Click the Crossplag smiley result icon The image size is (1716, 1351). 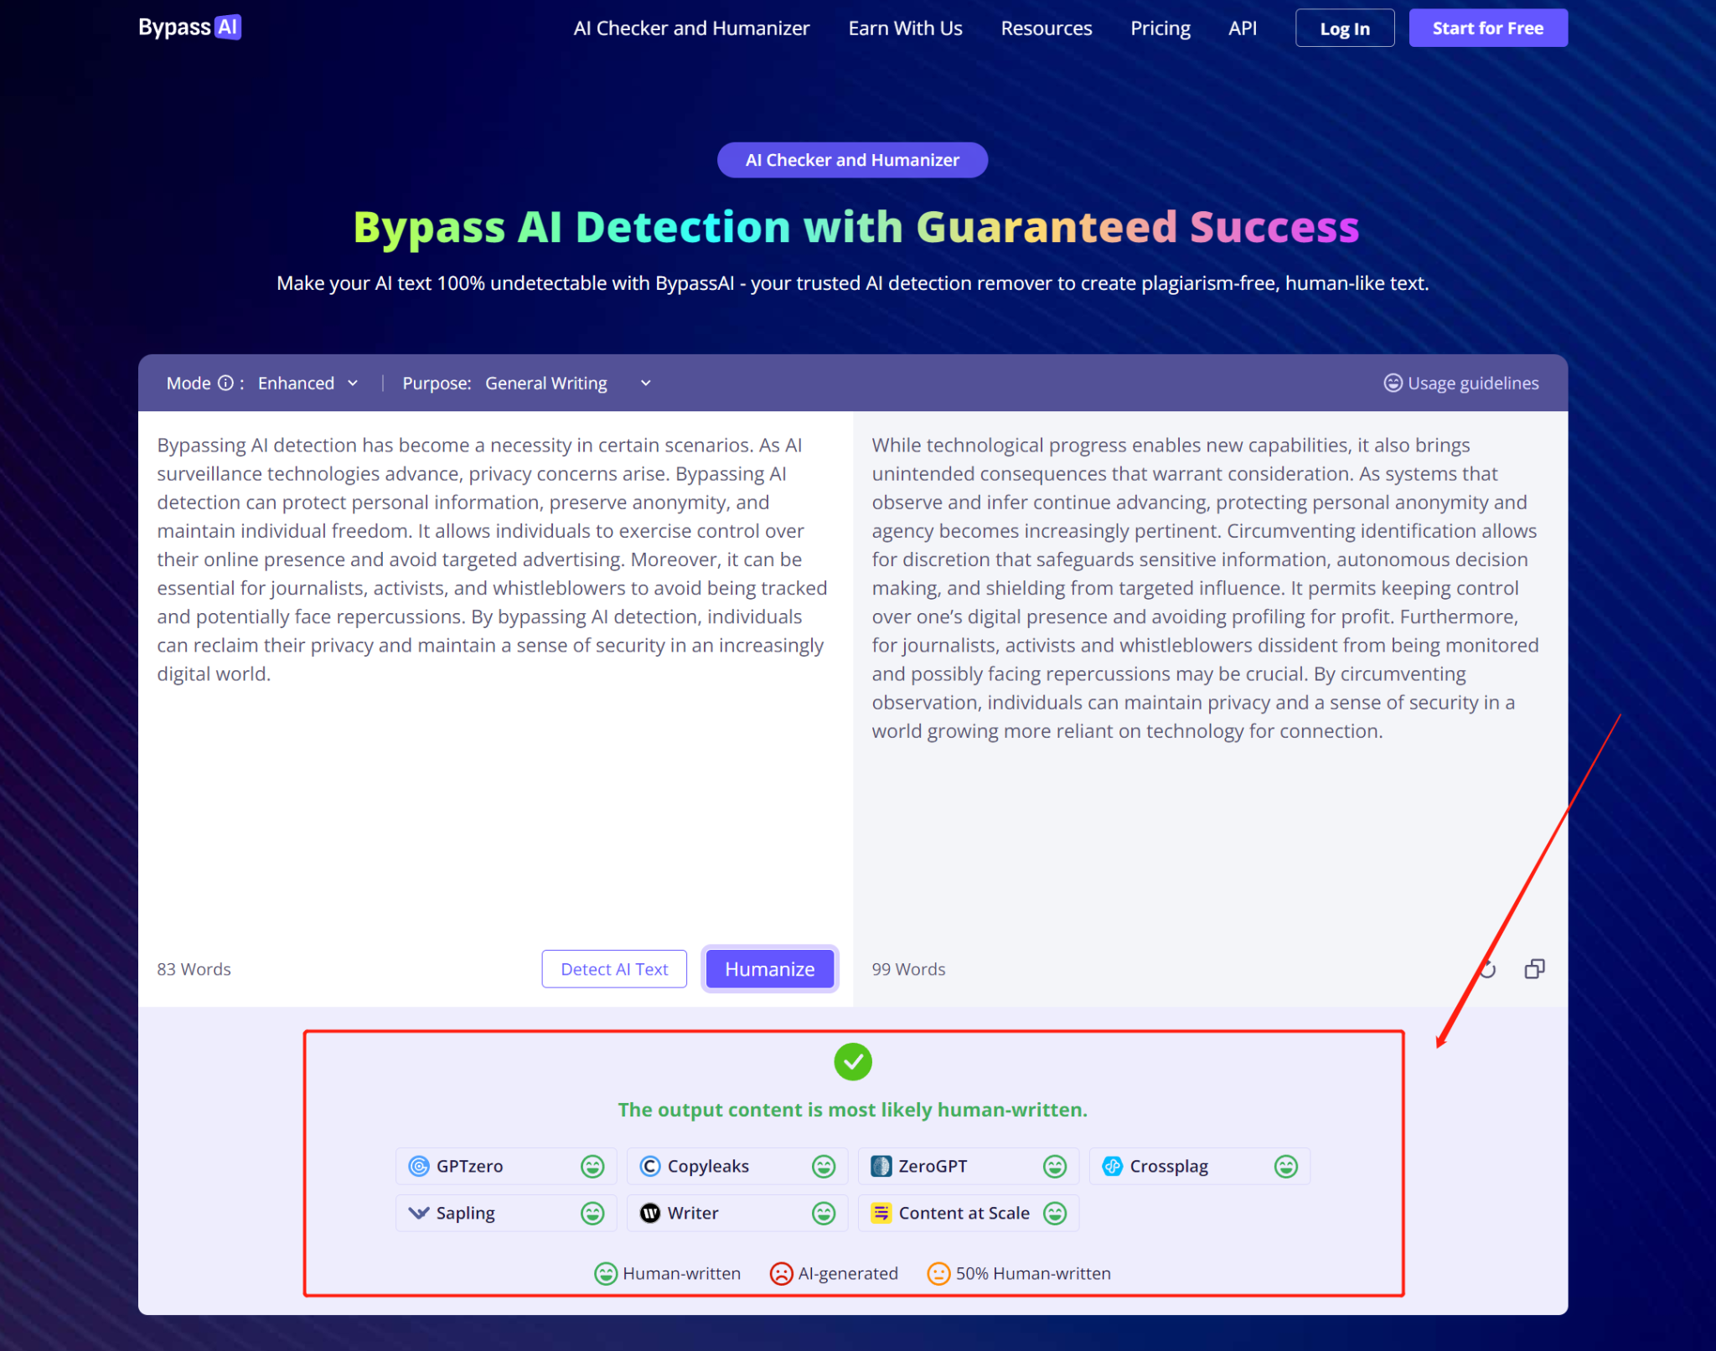[1286, 1166]
